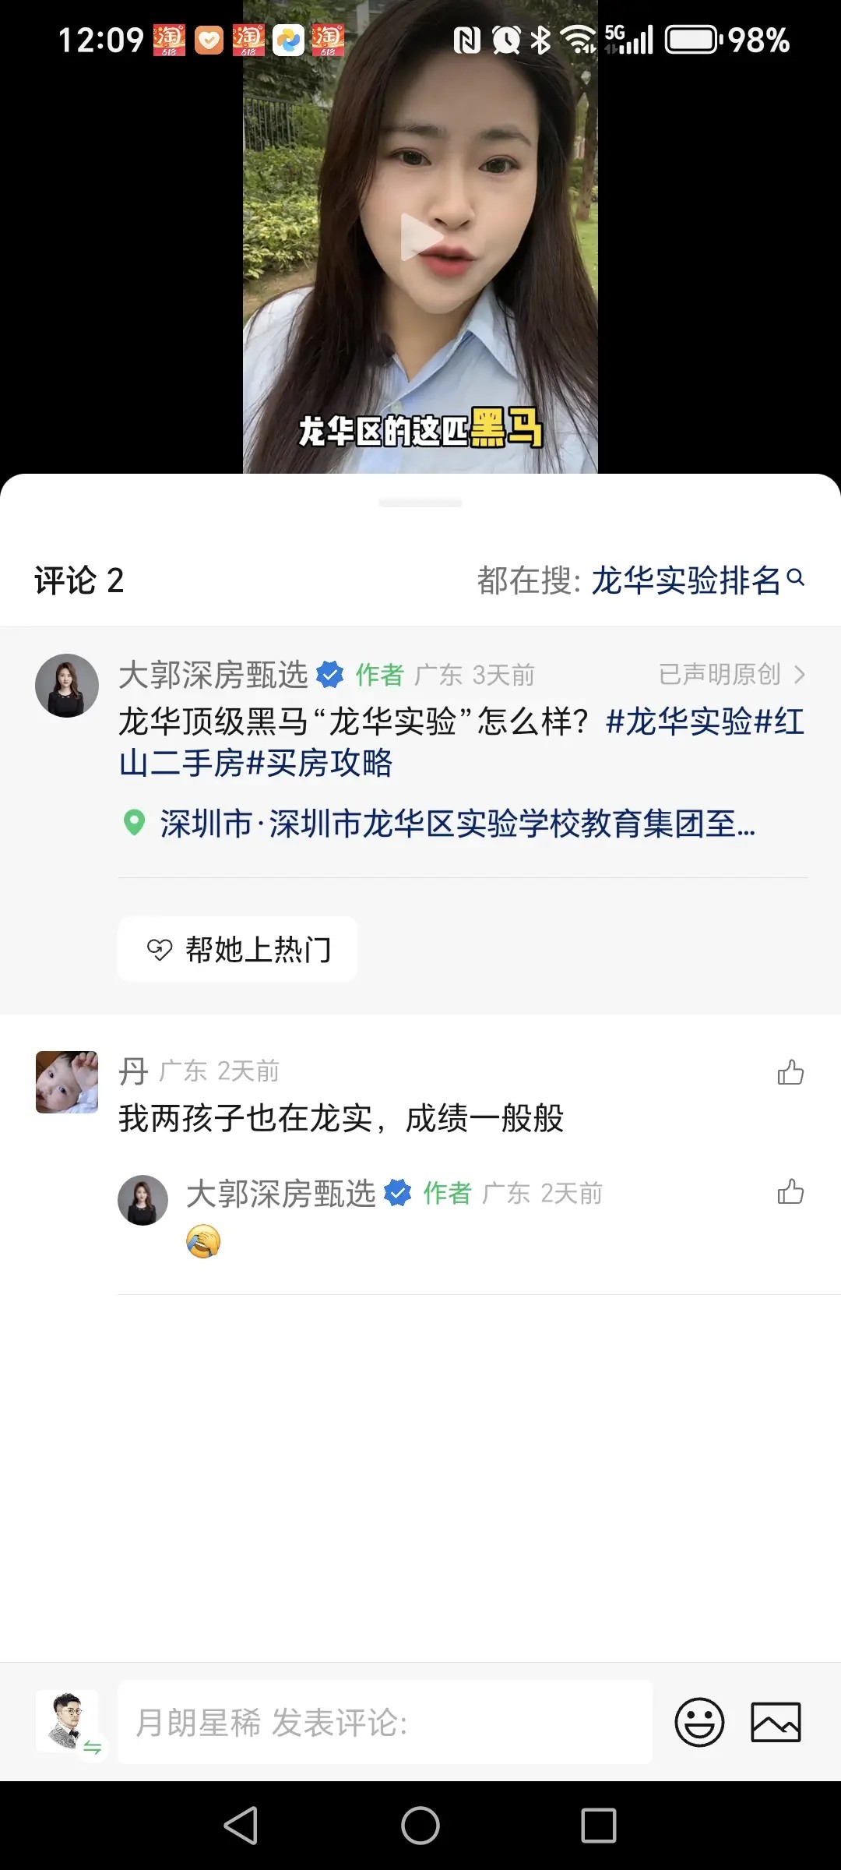The height and width of the screenshot is (1870, 841).
Task: Like the author's emoji reply
Action: point(790,1192)
